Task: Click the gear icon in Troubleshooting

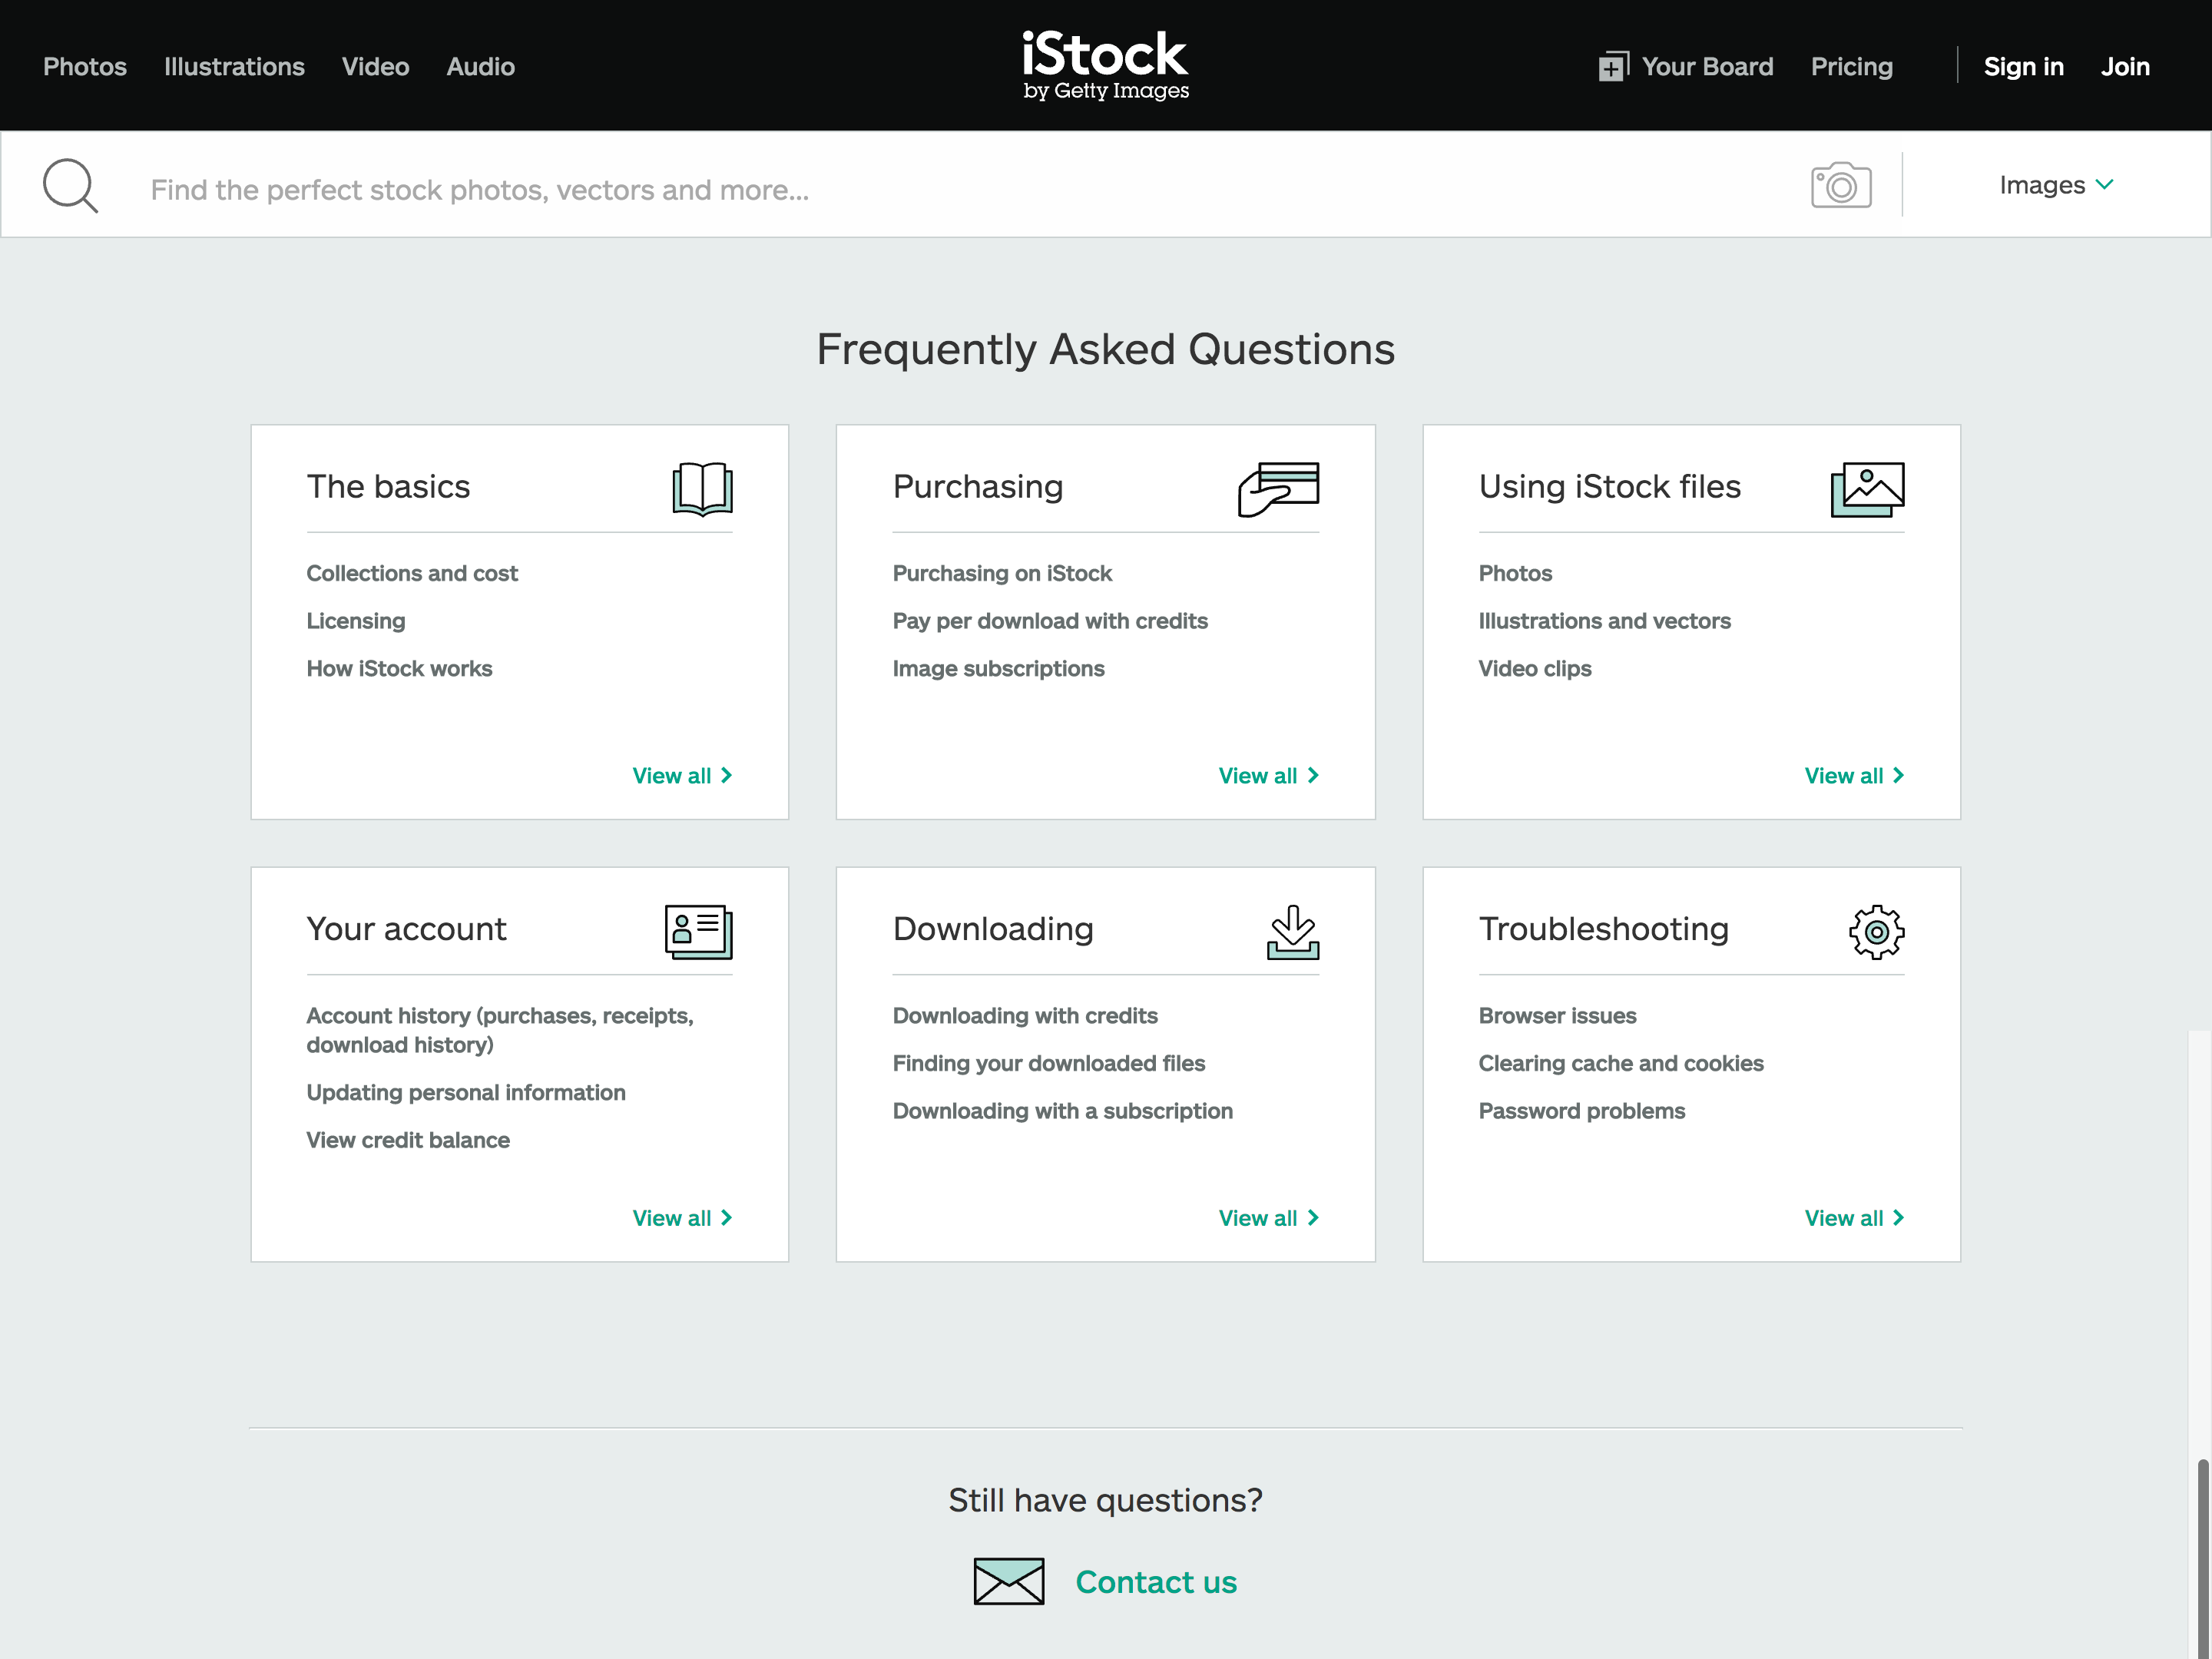Action: click(x=1876, y=932)
